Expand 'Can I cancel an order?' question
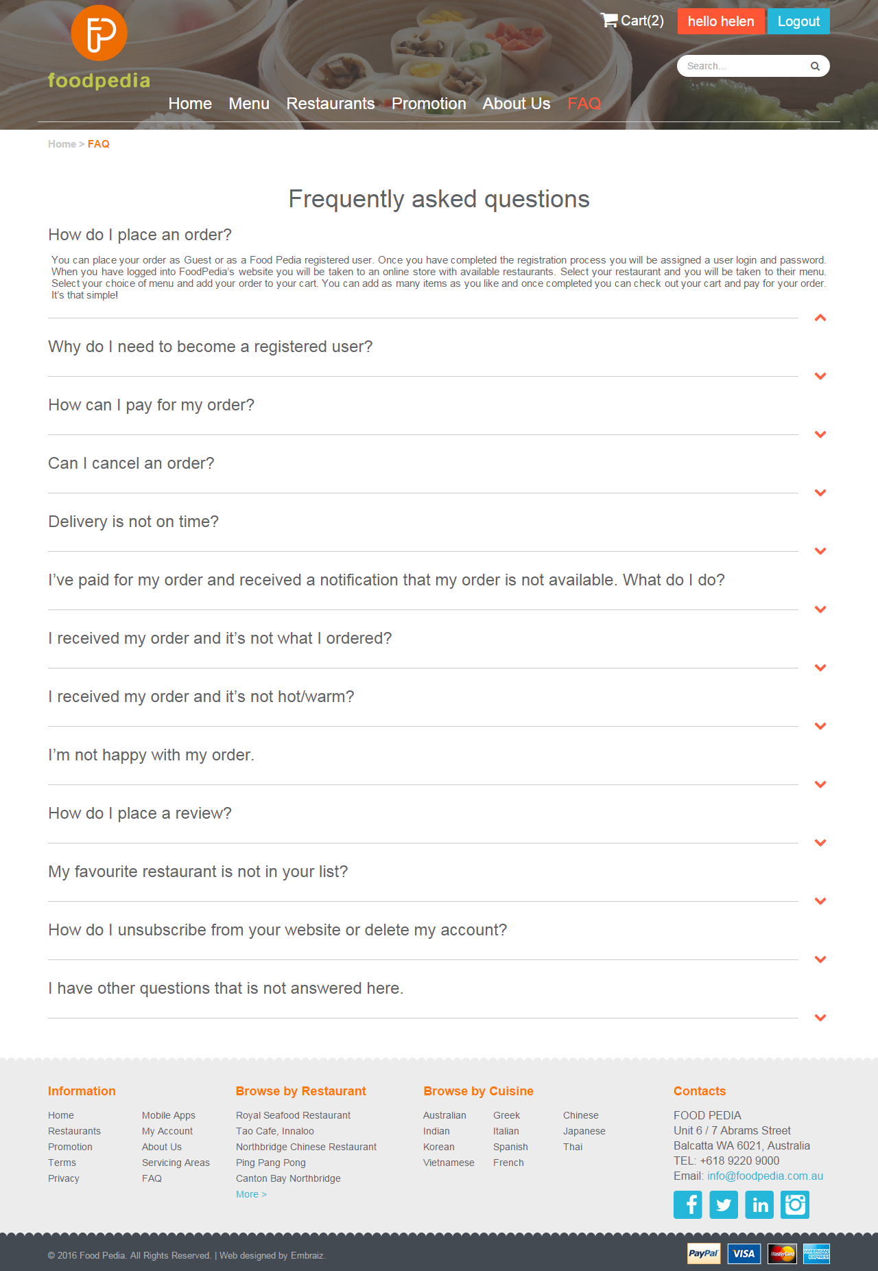 tap(820, 493)
